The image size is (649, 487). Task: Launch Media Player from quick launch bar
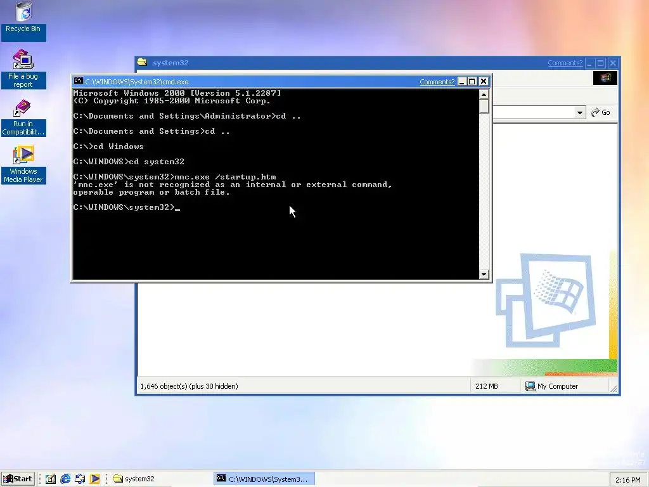pos(95,479)
